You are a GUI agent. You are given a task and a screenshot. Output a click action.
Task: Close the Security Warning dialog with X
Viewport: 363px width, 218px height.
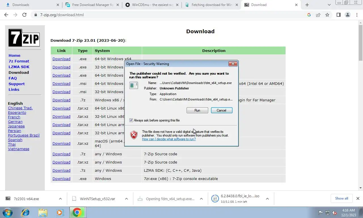(233, 64)
